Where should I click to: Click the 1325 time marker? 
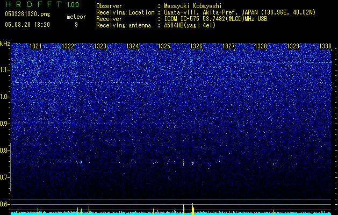pos(164,46)
